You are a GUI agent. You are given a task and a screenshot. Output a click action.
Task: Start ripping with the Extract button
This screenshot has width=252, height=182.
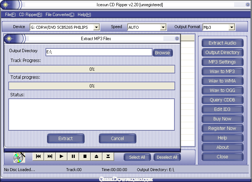tap(66, 139)
